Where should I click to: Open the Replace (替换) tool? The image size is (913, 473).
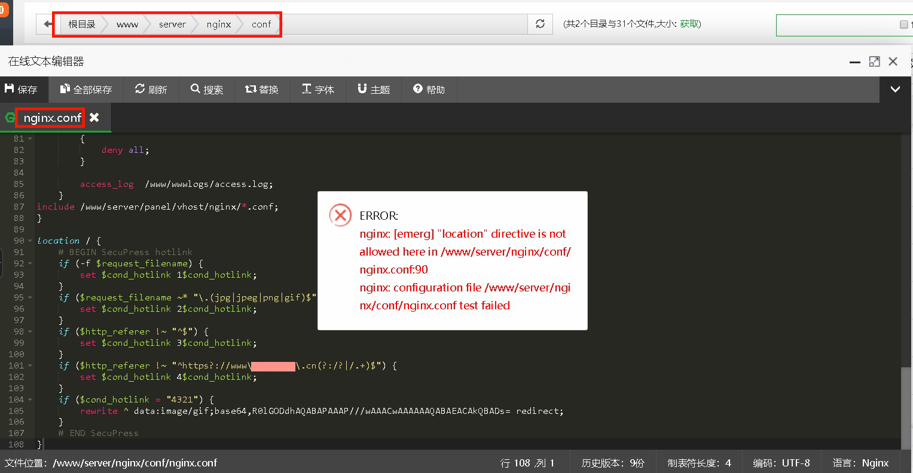[262, 90]
